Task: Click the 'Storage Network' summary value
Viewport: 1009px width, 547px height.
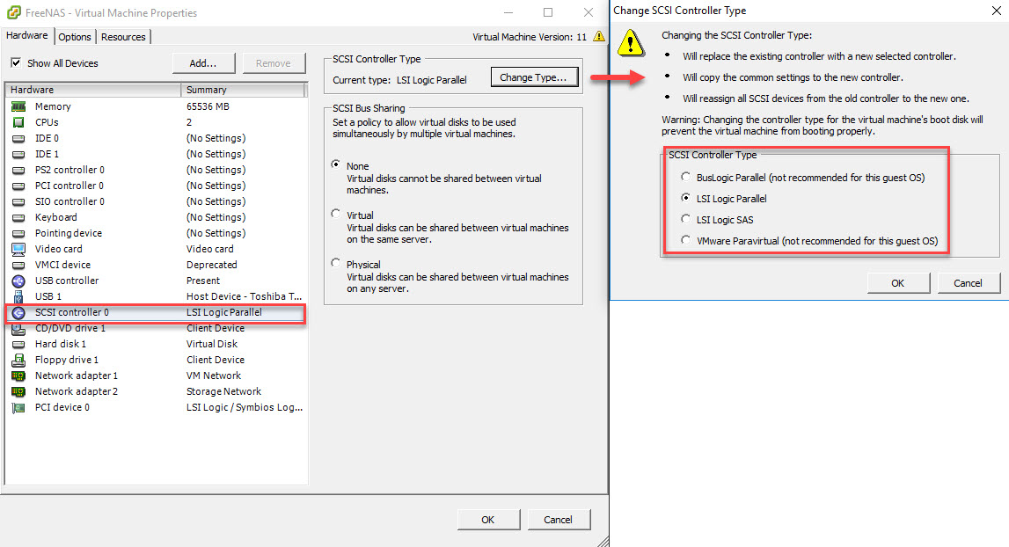Action: click(224, 391)
